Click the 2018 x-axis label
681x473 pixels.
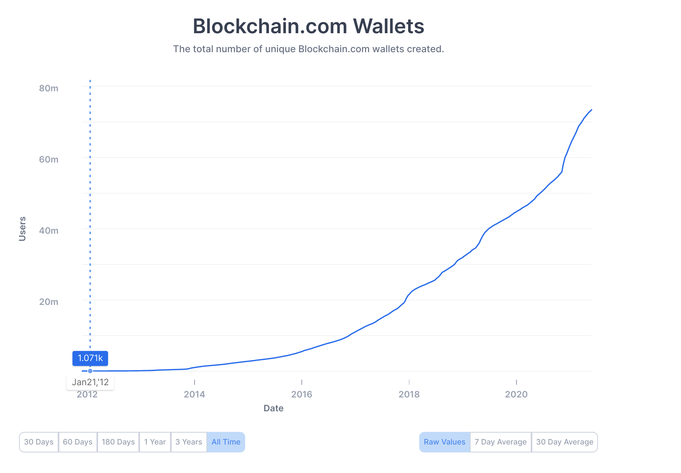409,394
